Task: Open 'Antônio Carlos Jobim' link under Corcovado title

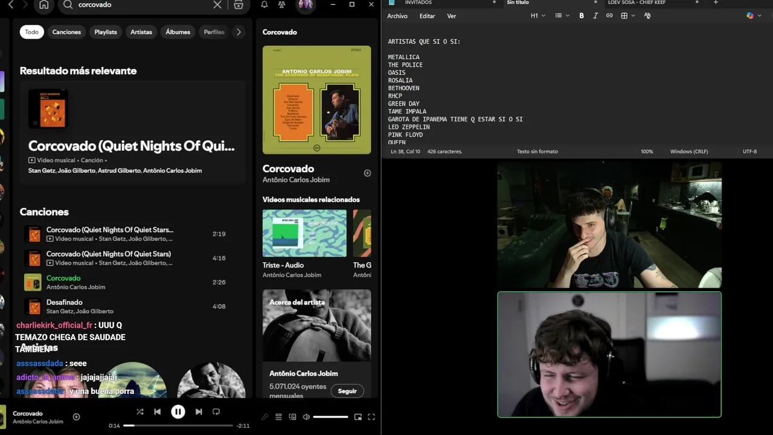Action: point(296,180)
